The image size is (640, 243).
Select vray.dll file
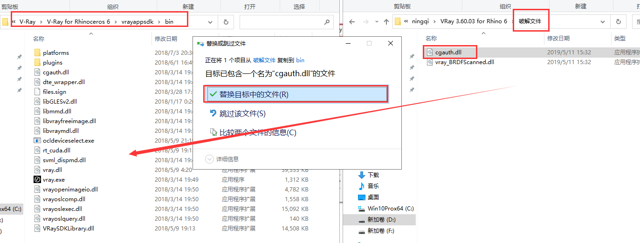pos(52,170)
